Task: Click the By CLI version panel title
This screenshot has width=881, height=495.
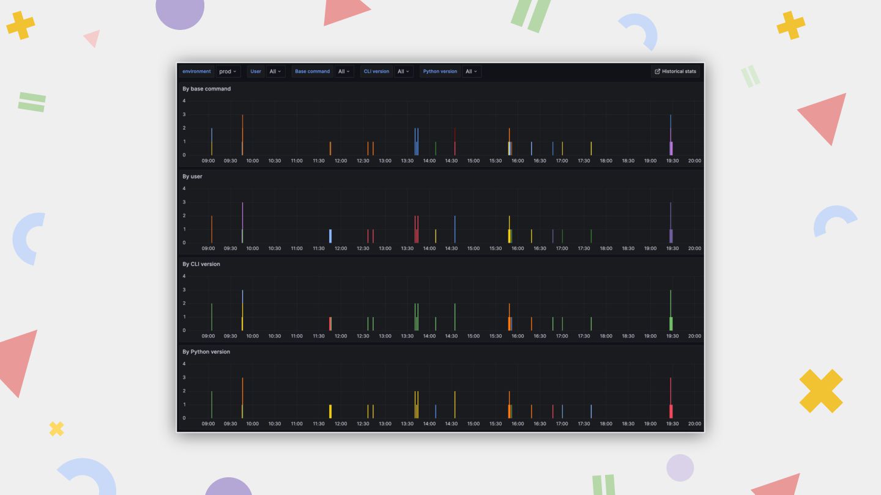Action: [x=201, y=264]
